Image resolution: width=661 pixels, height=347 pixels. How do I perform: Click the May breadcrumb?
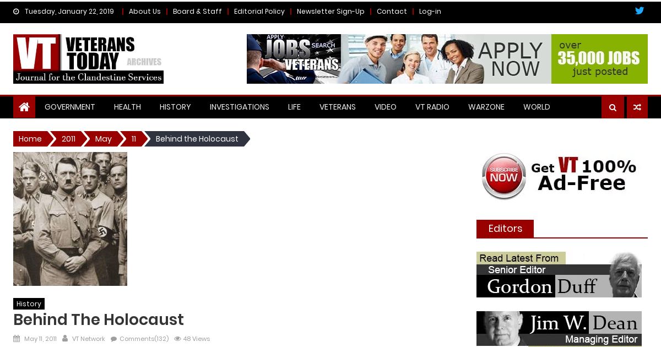point(104,139)
